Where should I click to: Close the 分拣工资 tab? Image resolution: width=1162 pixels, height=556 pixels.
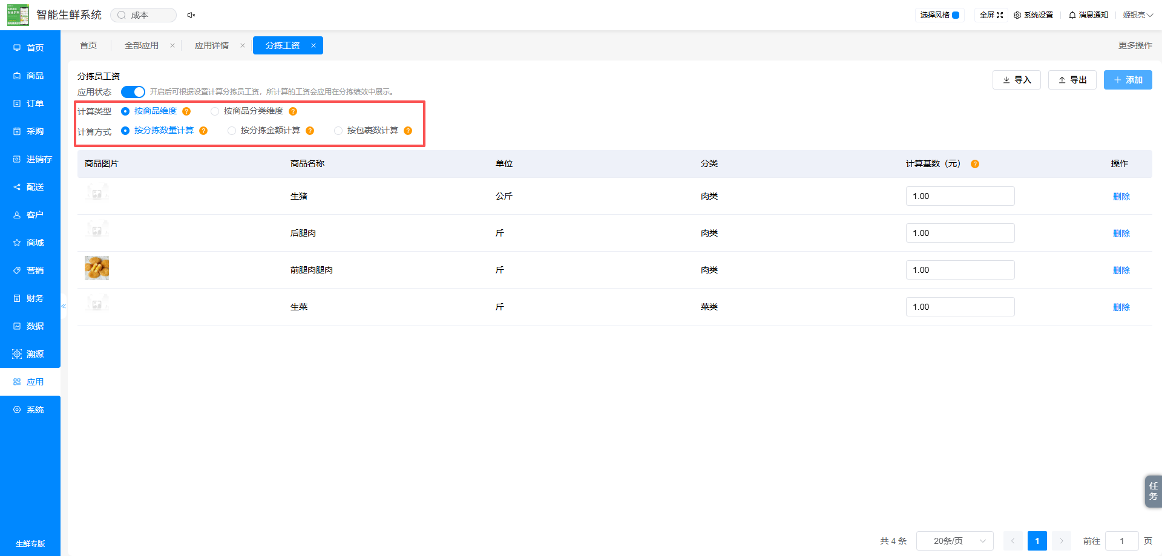click(313, 45)
